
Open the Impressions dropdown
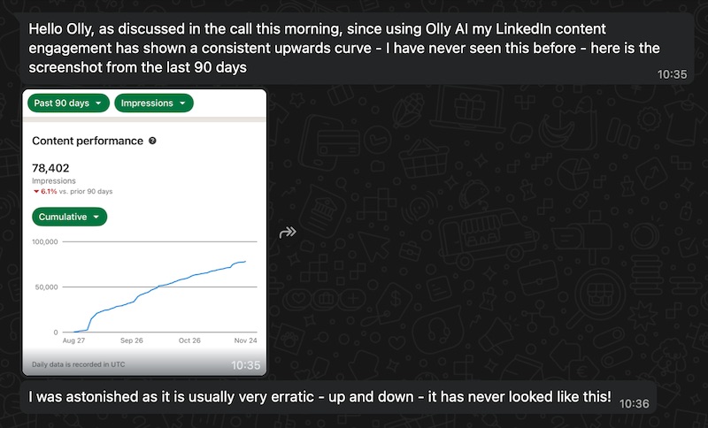tap(154, 103)
